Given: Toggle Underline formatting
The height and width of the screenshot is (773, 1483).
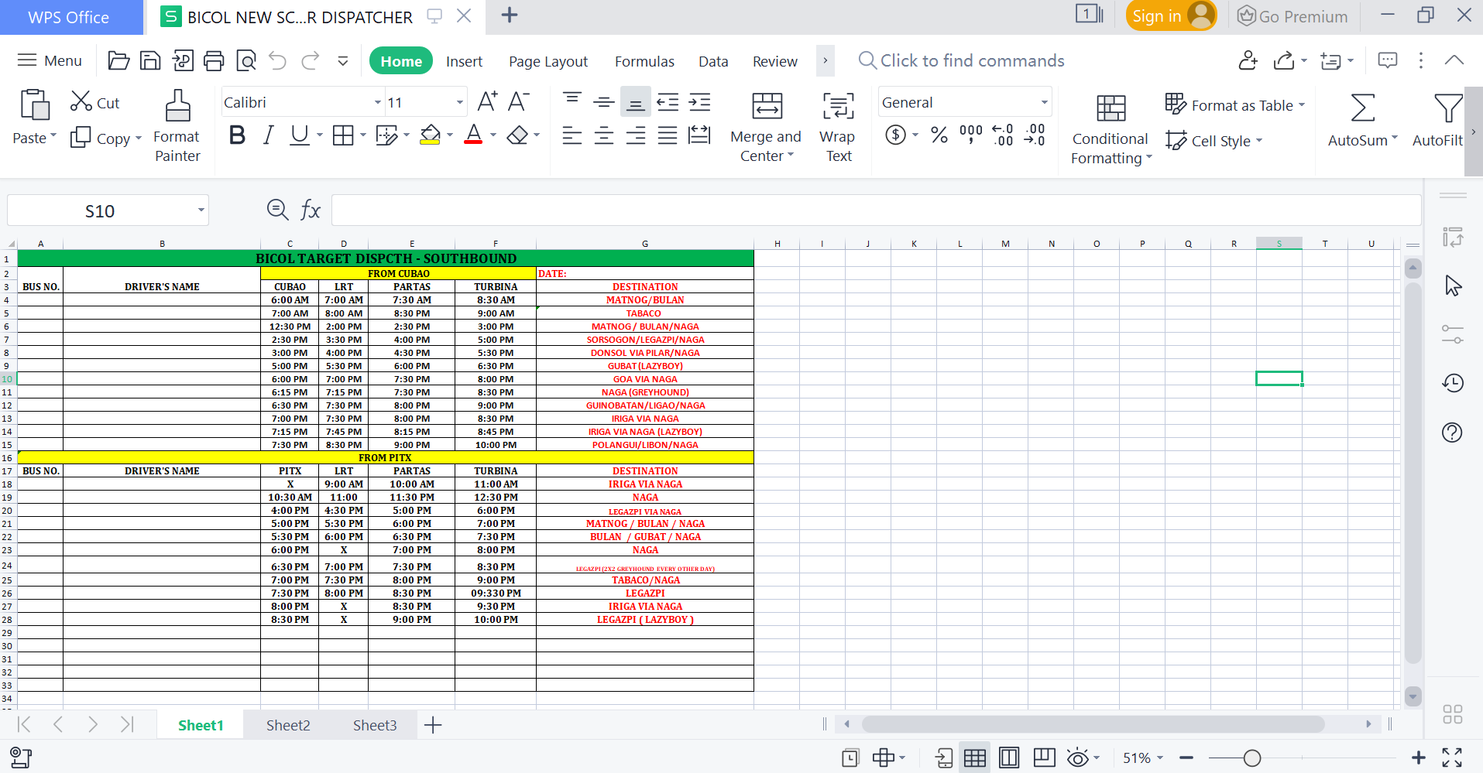Looking at the screenshot, I should pos(299,135).
